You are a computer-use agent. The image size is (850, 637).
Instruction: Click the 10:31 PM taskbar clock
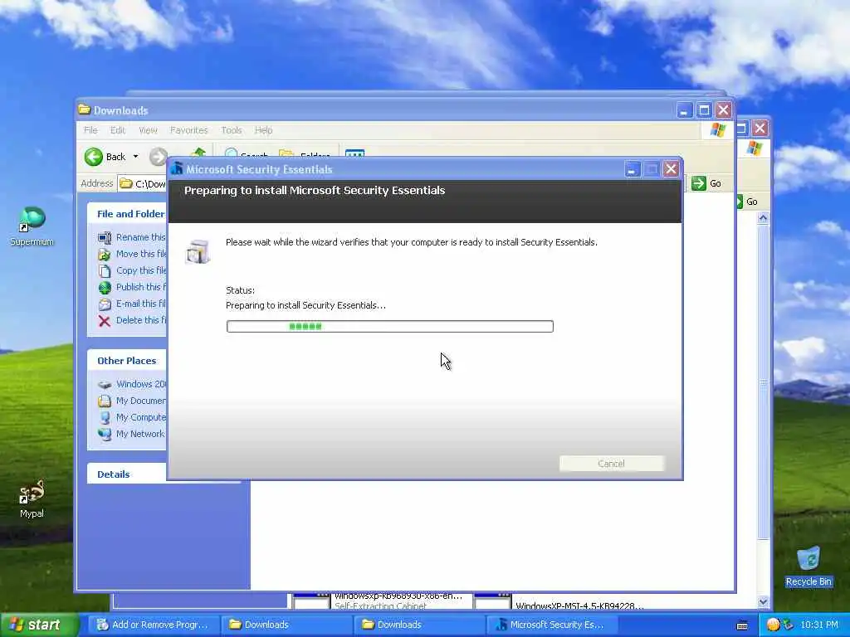[x=819, y=625]
